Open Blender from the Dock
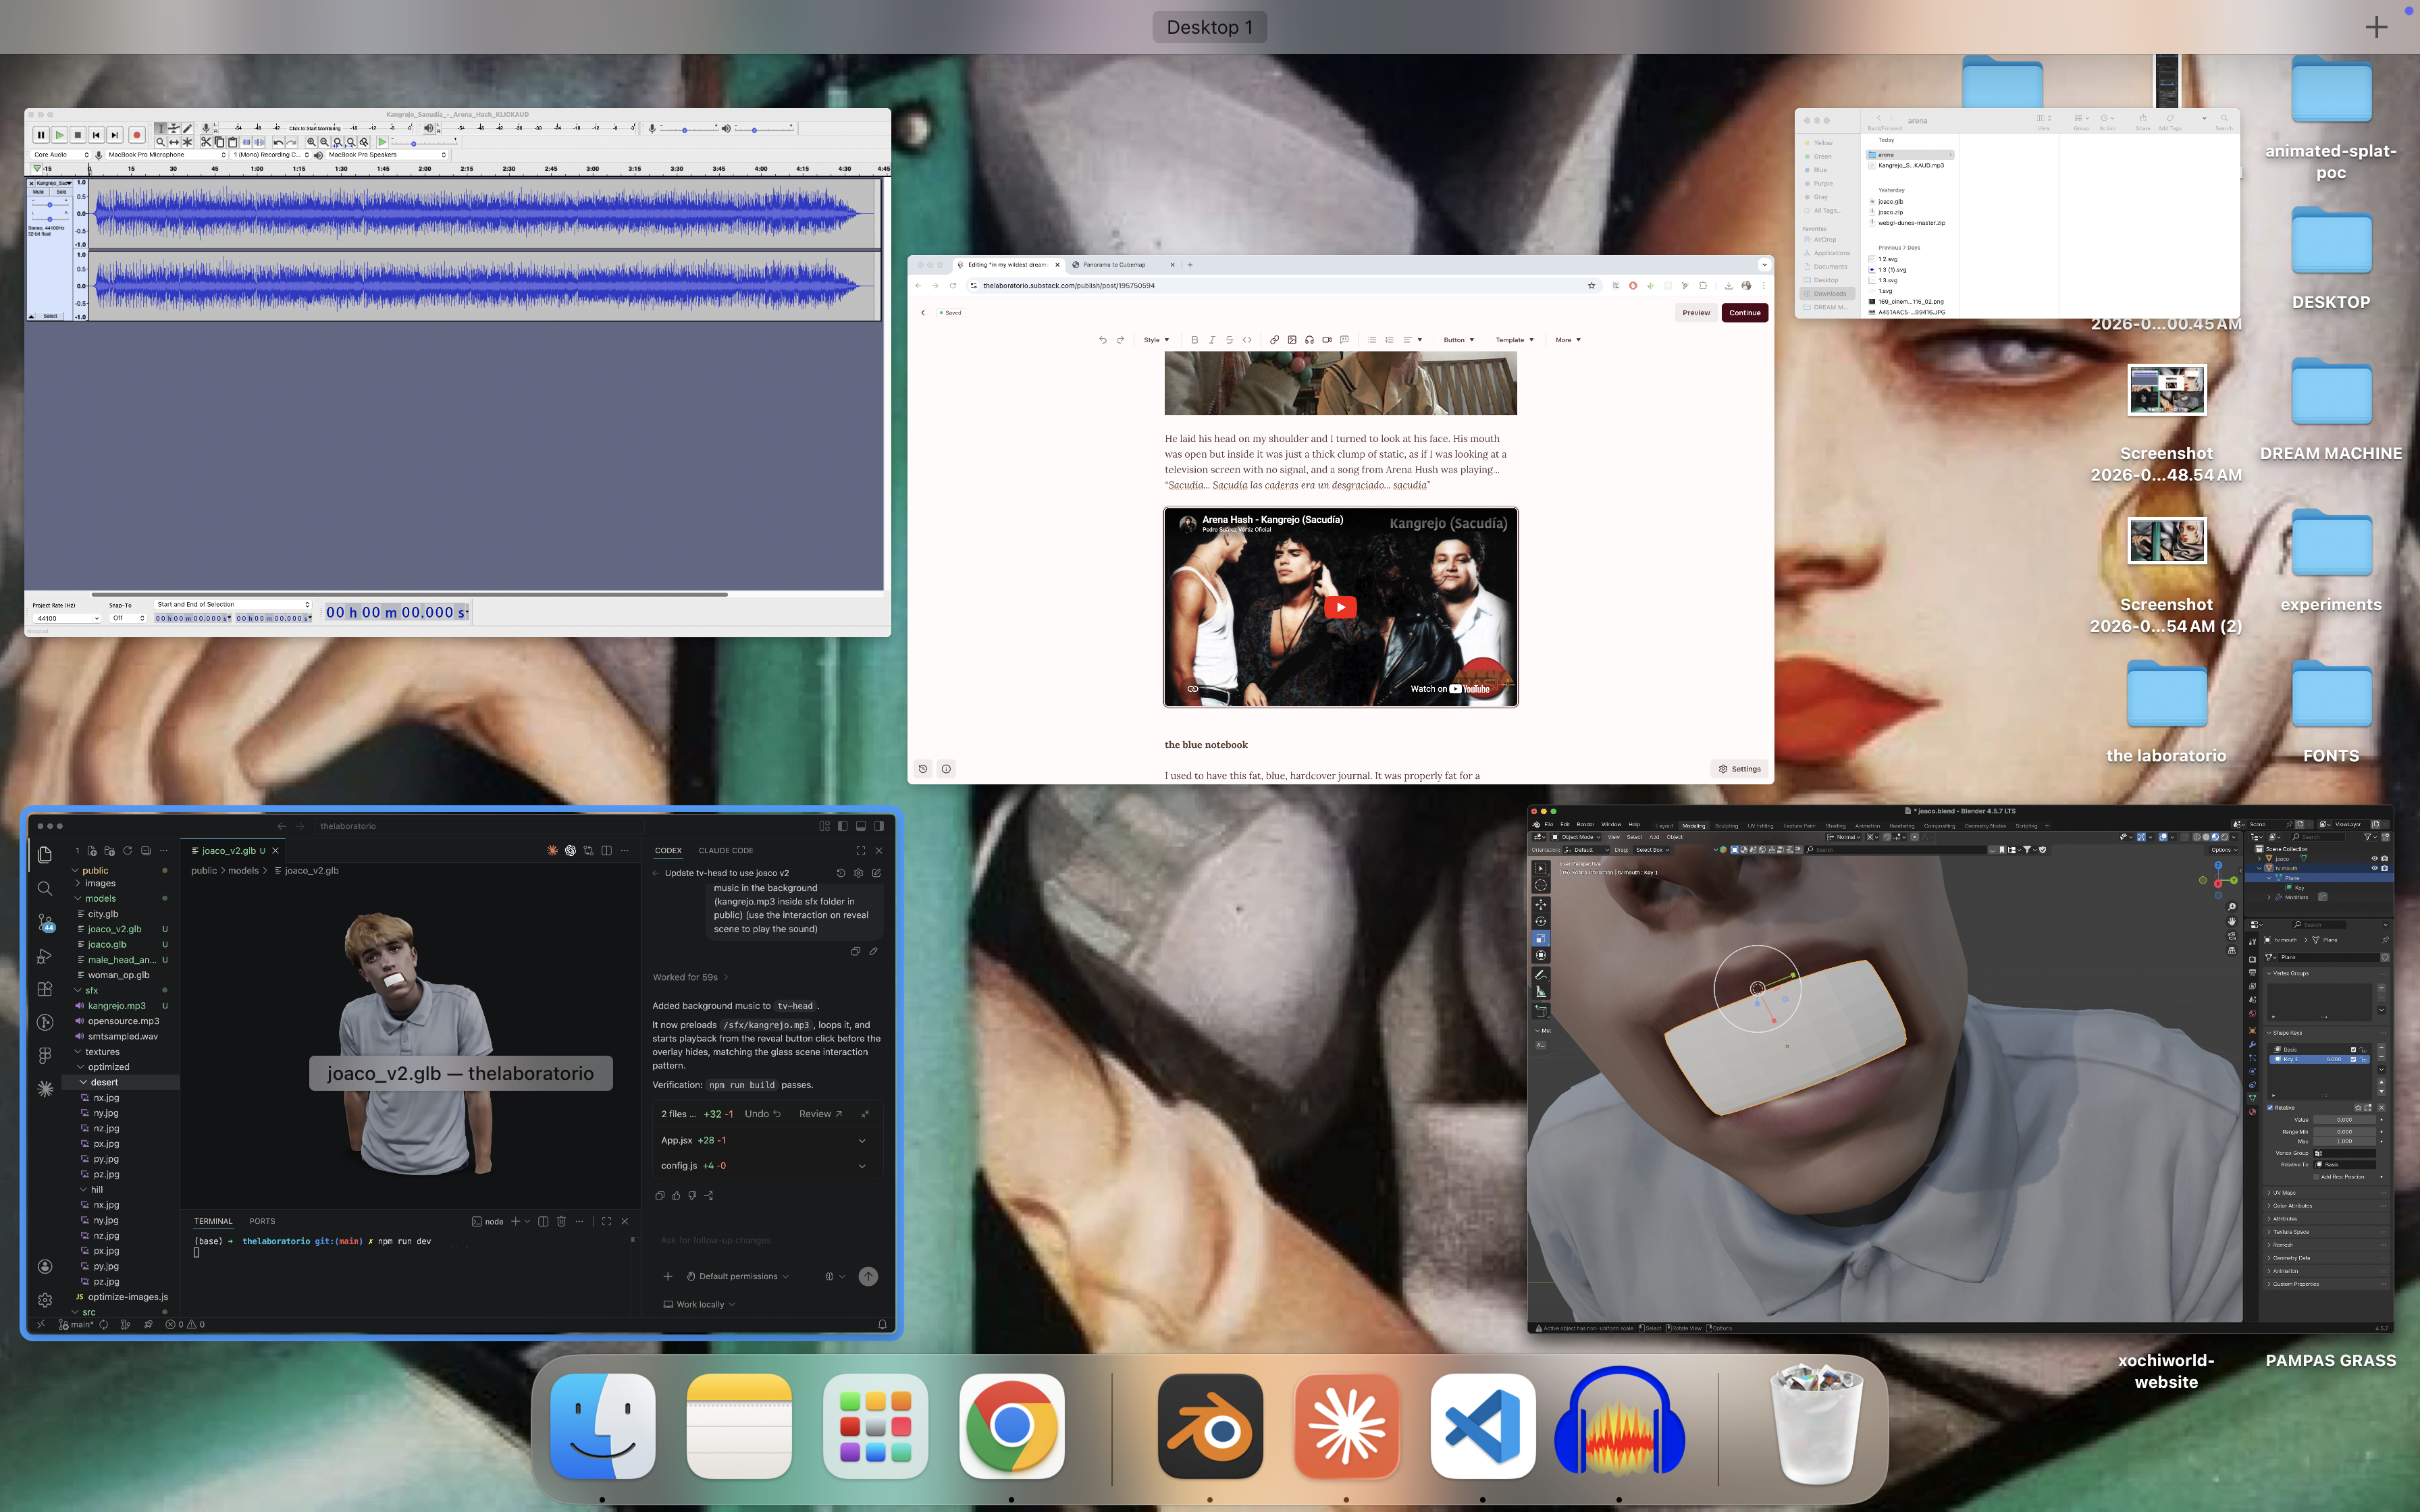The height and width of the screenshot is (1512, 2420). click(1210, 1425)
